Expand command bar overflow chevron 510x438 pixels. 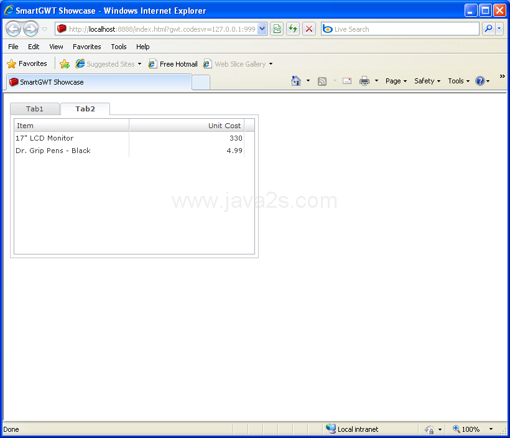tap(502, 76)
